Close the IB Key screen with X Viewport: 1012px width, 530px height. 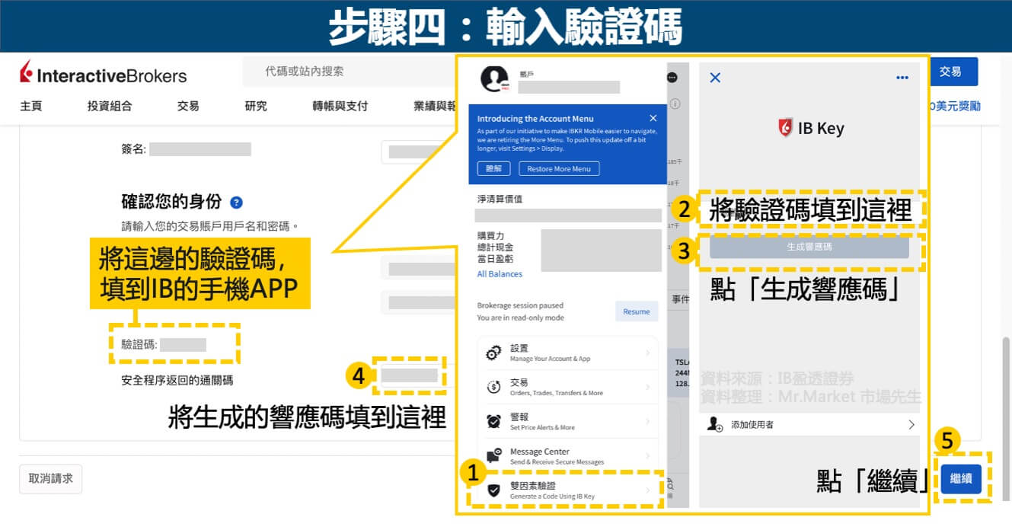715,78
